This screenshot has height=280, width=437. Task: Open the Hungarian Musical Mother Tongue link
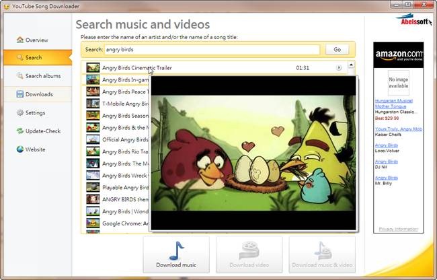tap(394, 104)
